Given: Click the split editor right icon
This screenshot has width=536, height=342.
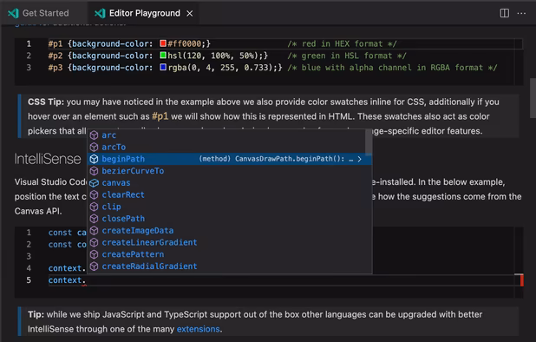Looking at the screenshot, I should (x=504, y=13).
